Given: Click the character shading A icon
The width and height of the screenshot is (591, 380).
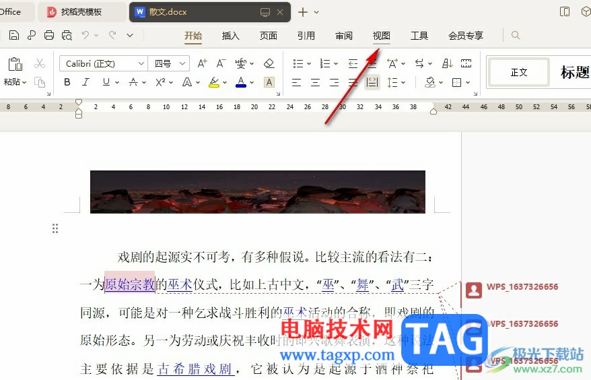Looking at the screenshot, I should pyautogui.click(x=269, y=82).
